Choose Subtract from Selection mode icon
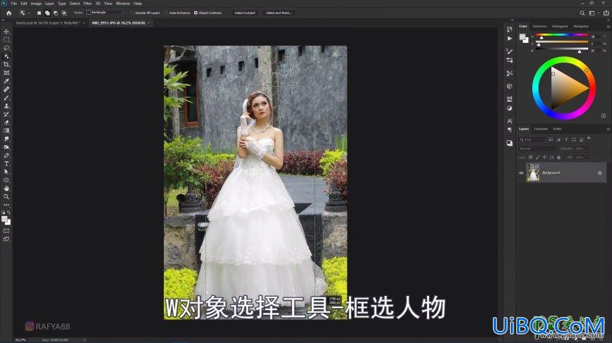Viewport: 612px width, 343px height. click(x=56, y=13)
